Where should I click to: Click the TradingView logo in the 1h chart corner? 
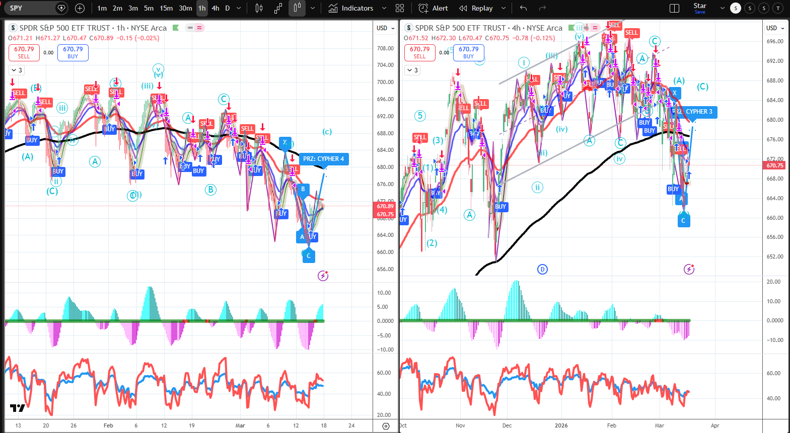[x=17, y=408]
